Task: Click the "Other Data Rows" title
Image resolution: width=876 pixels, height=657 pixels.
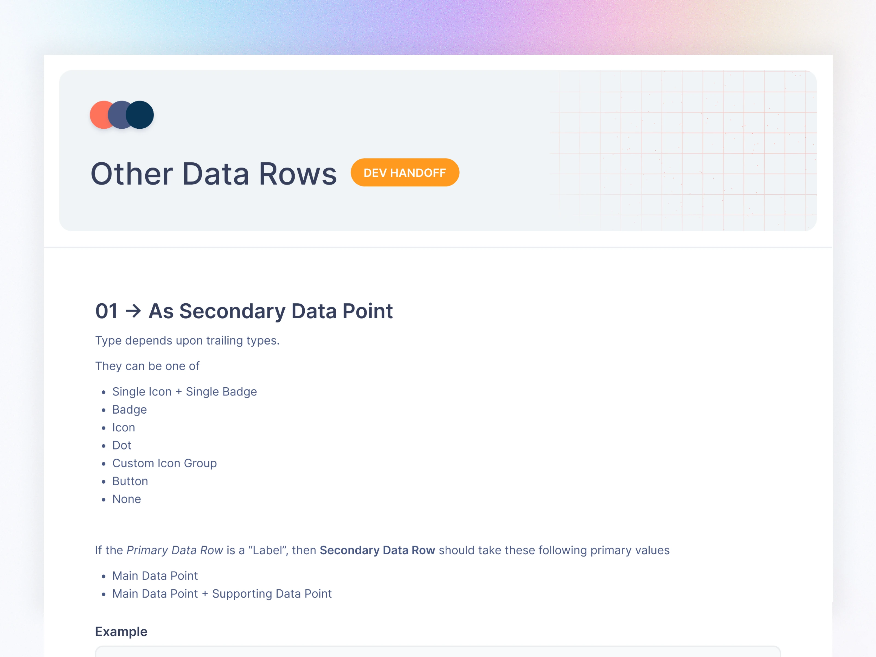Action: [214, 174]
